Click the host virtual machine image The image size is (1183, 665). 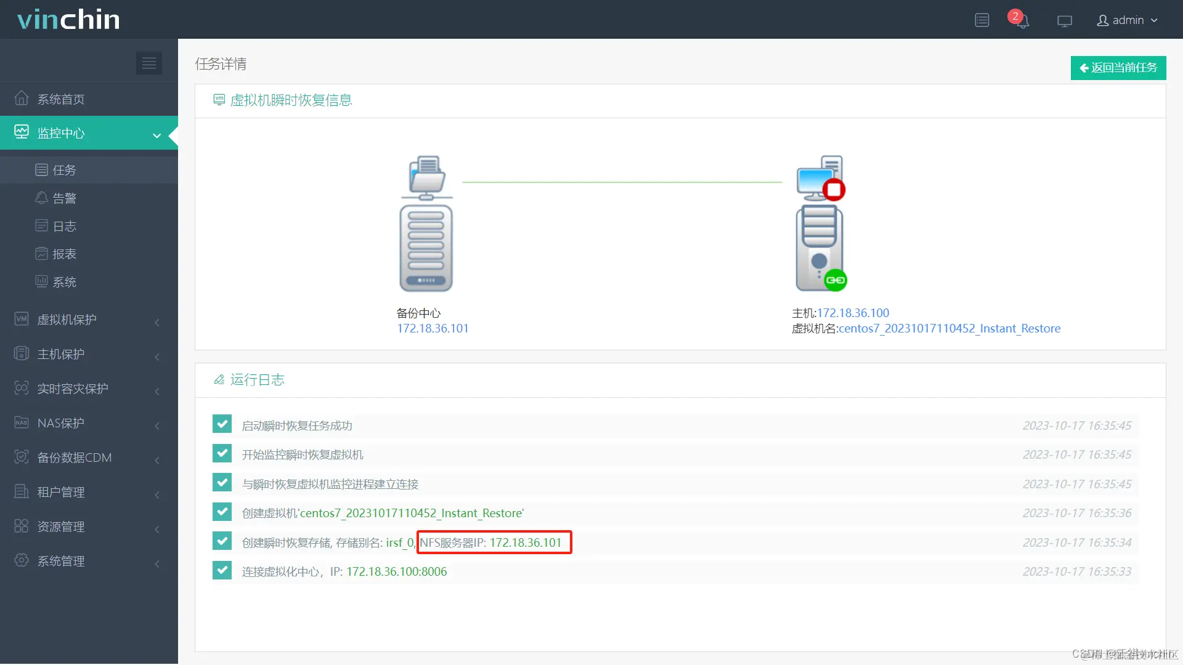click(x=821, y=224)
